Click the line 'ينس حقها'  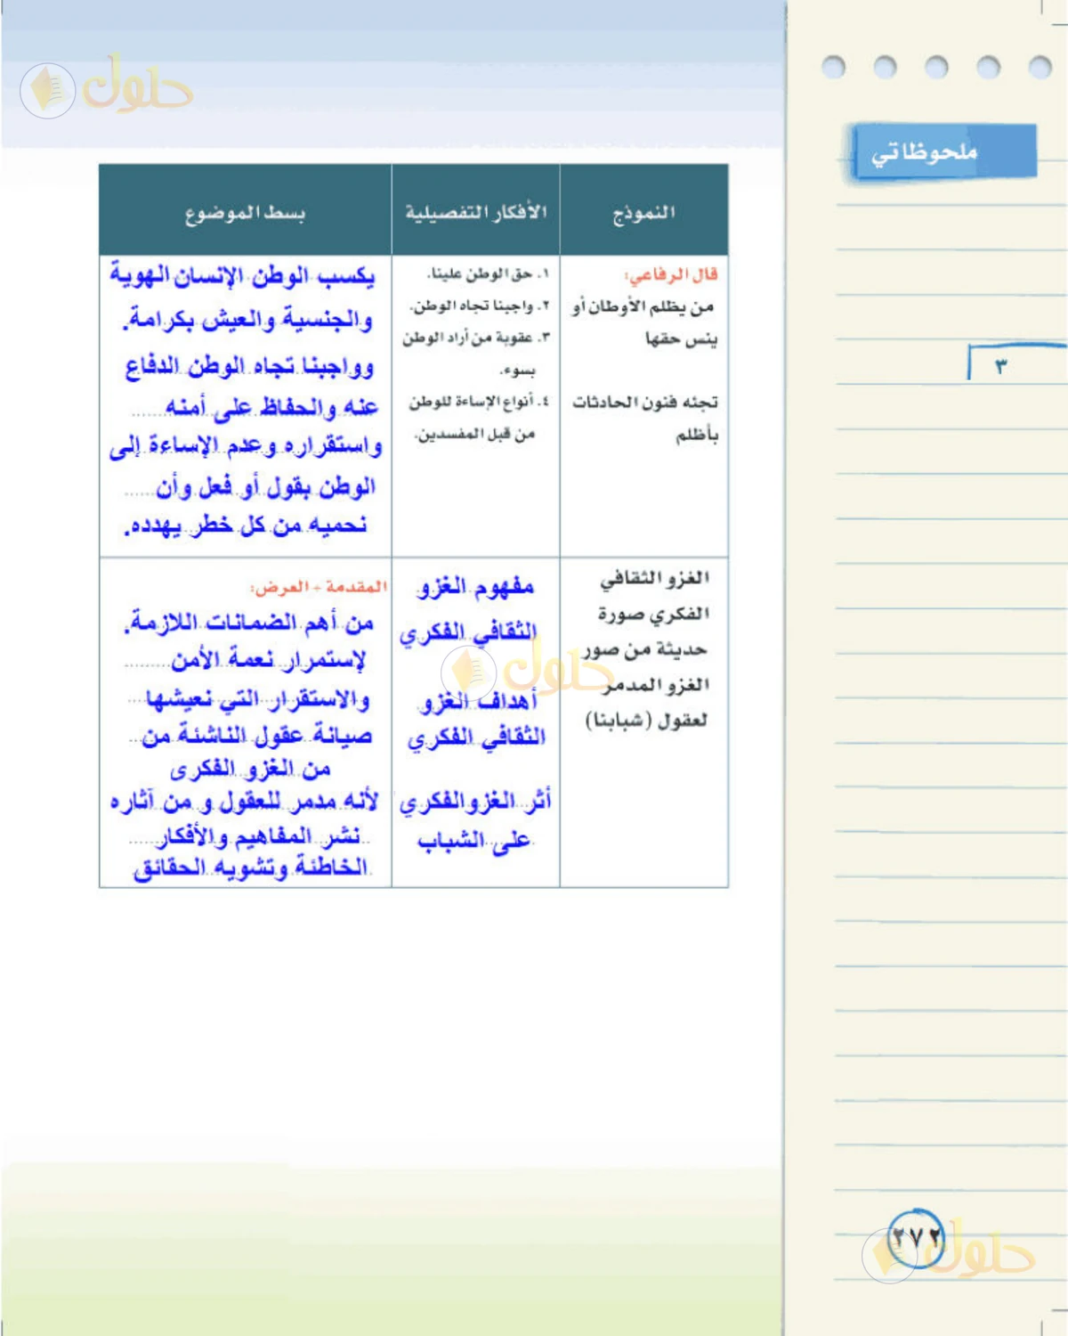tap(681, 339)
